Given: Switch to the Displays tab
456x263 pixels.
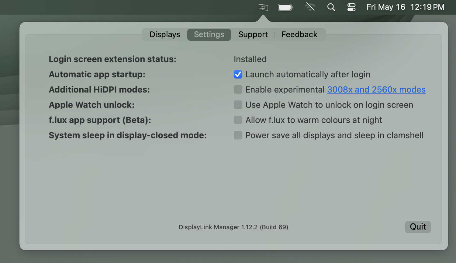Looking at the screenshot, I should [x=165, y=34].
